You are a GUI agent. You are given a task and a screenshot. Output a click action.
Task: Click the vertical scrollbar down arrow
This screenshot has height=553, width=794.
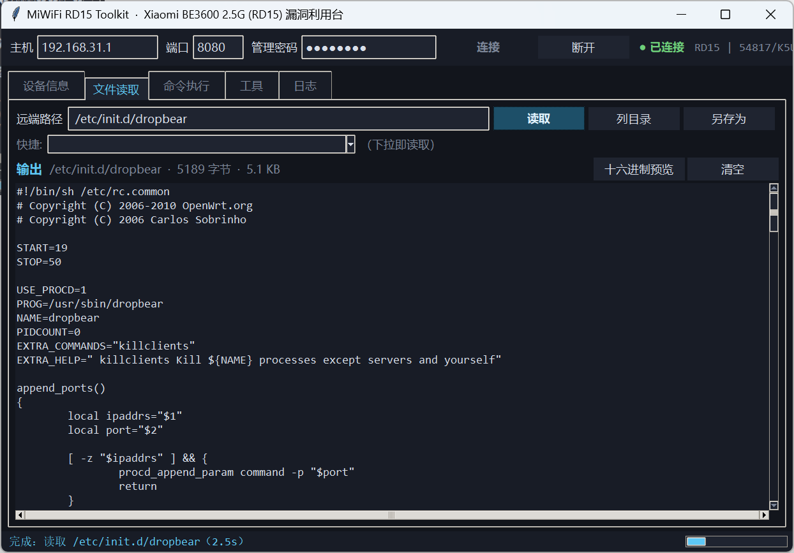pyautogui.click(x=774, y=505)
